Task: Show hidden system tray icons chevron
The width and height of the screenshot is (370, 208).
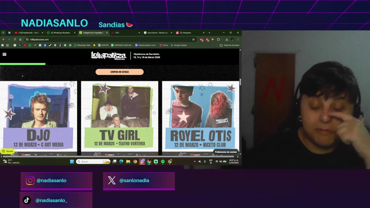Action: coord(195,161)
